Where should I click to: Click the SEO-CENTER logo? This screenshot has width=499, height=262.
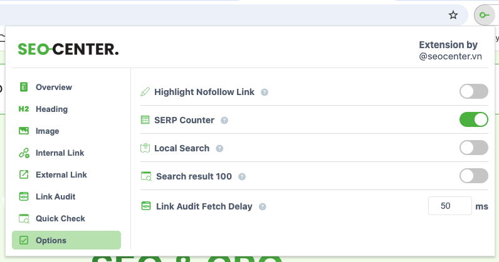(68, 50)
